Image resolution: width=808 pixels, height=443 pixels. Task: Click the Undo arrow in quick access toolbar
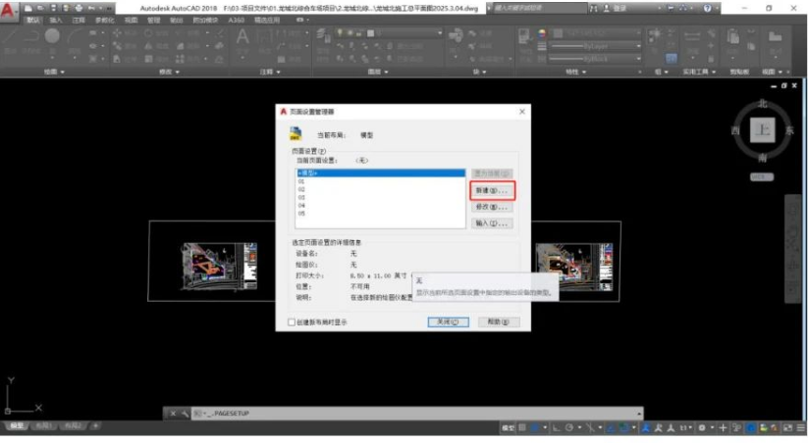[x=91, y=8]
